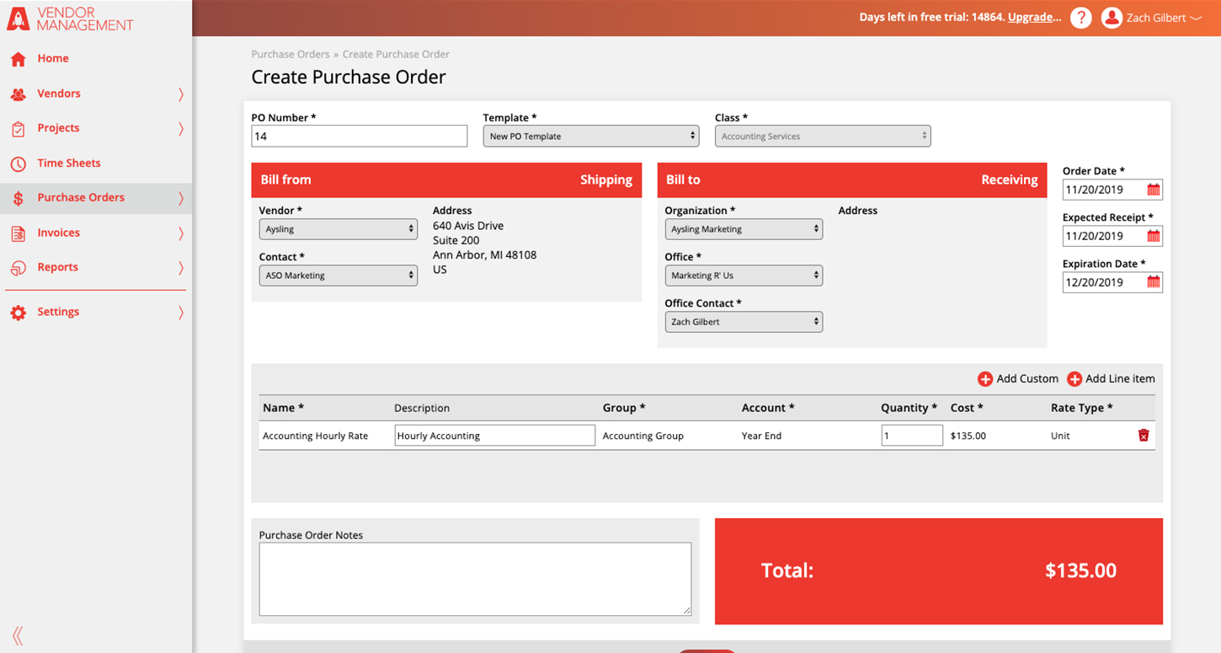This screenshot has width=1221, height=653.
Task: Click Accounting Hourly Rate name cell
Action: (x=316, y=436)
